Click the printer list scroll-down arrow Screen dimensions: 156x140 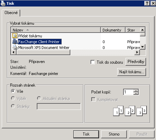tap(143, 47)
